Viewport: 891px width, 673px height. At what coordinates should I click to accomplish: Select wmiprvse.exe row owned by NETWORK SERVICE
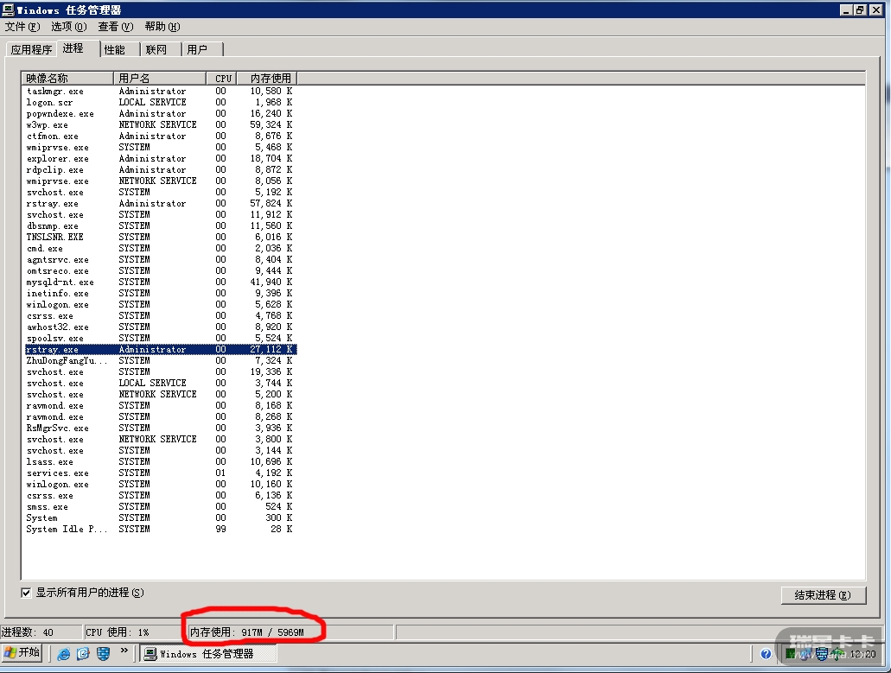point(160,181)
